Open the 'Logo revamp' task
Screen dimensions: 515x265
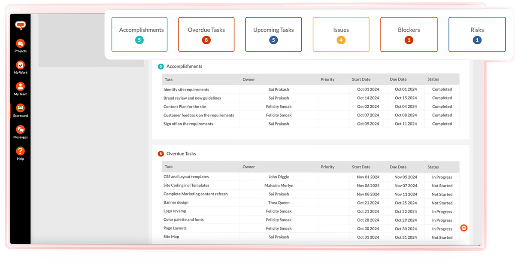tap(175, 211)
